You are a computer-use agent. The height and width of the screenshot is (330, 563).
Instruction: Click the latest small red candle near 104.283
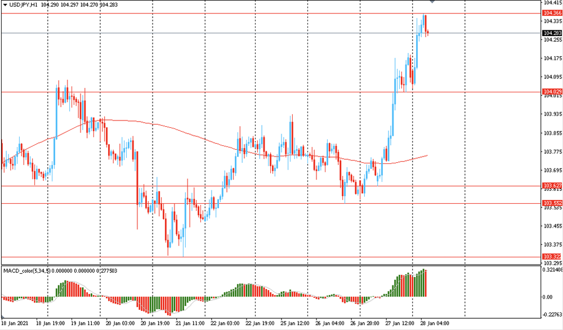[428, 33]
